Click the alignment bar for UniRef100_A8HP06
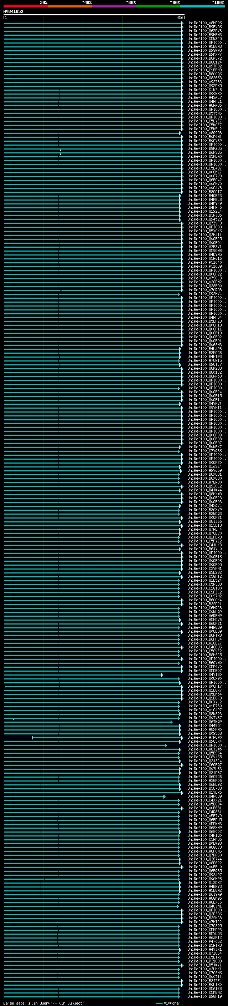Viewport: 228px width, 1006px height. (x=94, y=23)
